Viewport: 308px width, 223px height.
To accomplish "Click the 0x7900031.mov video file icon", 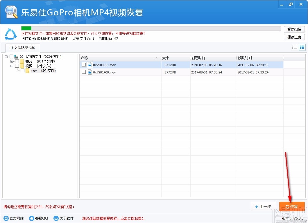I will point(89,65).
